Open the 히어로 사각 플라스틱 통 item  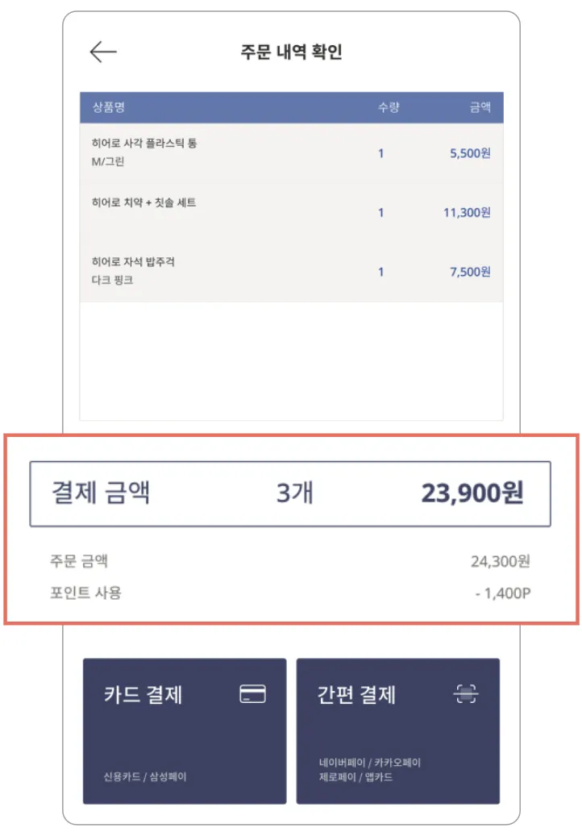click(x=291, y=153)
